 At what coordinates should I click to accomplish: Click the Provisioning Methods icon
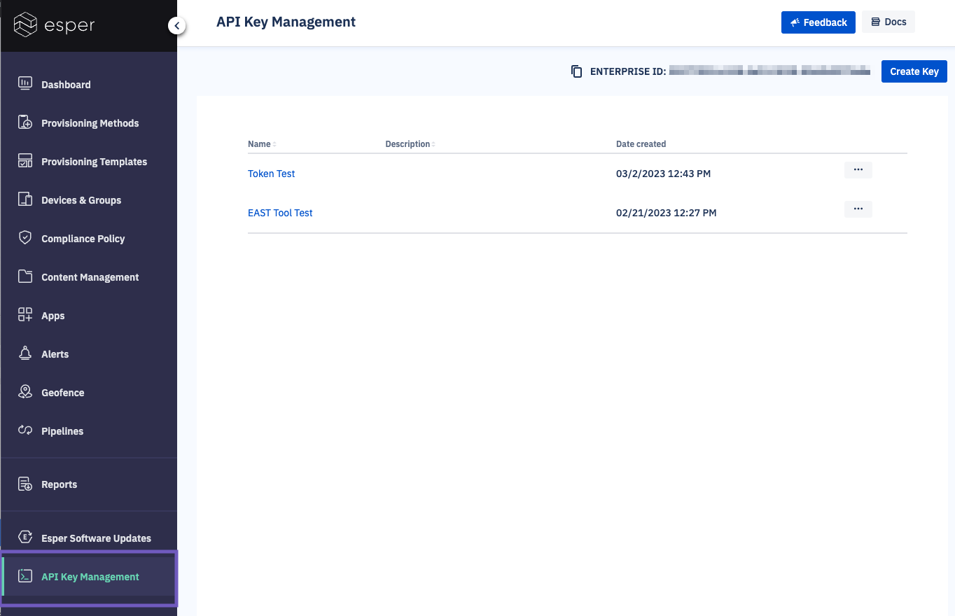[x=25, y=122]
